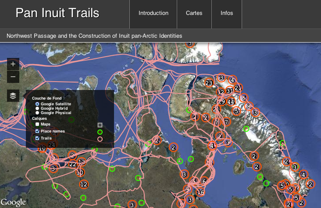Viewport: 321px width, 208px height.
Task: Enable the Maps overlay checkbox
Action: 37,125
